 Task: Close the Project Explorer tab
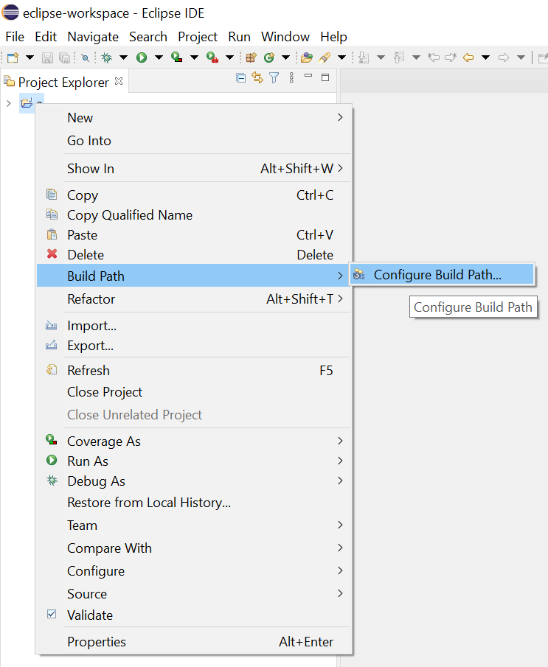pyautogui.click(x=119, y=81)
